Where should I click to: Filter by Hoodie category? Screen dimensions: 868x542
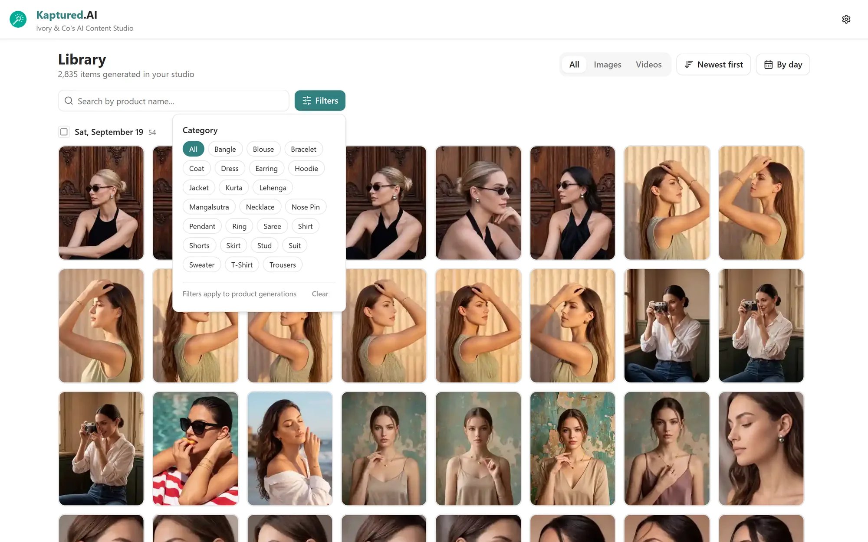click(306, 168)
